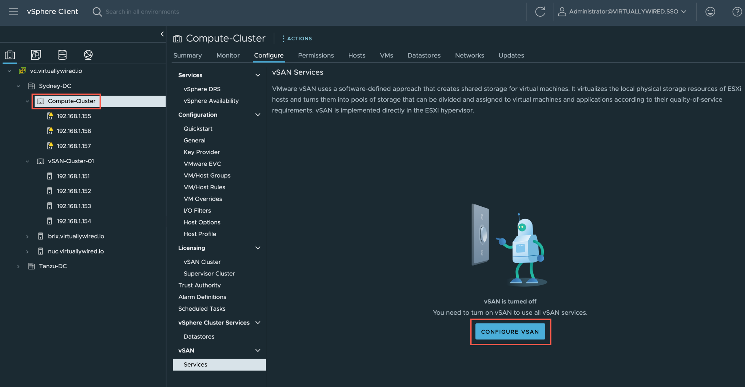Open vSphere DRS settings

(202, 89)
